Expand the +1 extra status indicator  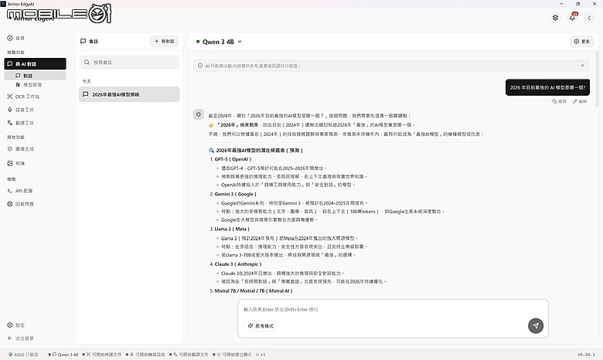coord(261,355)
